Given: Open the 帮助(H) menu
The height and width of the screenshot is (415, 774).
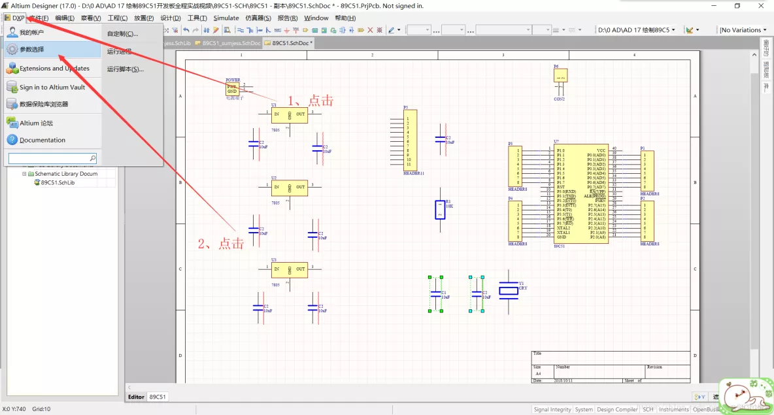Looking at the screenshot, I should tap(345, 18).
